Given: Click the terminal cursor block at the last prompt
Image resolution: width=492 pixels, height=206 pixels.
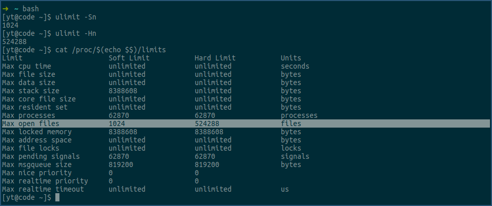Looking at the screenshot, I should 57,197.
